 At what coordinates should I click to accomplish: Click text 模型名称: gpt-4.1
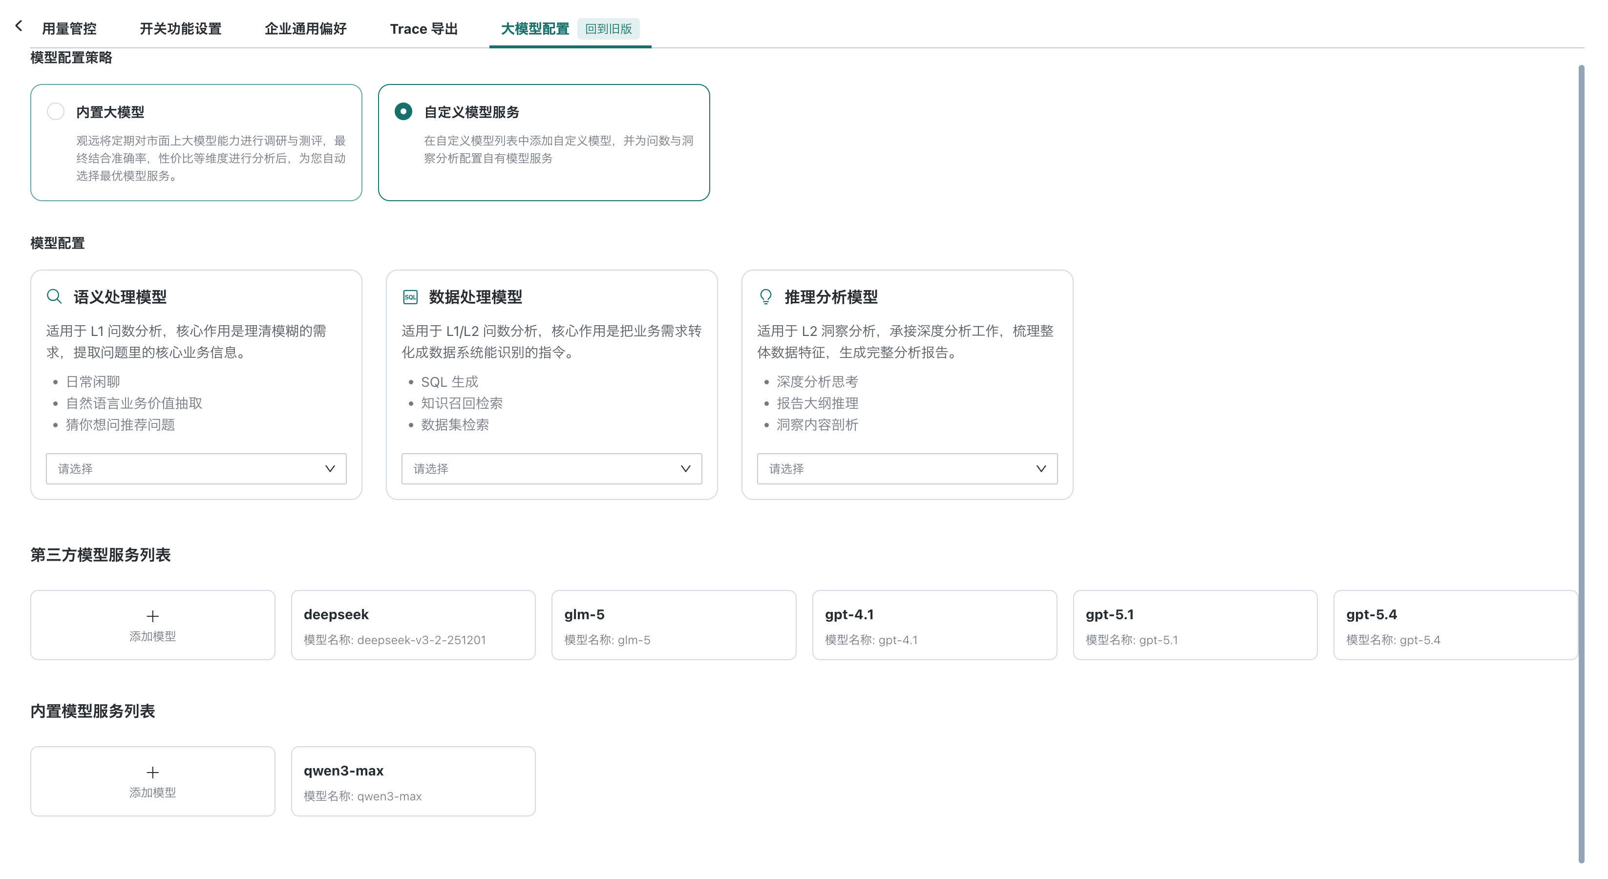[x=871, y=640]
